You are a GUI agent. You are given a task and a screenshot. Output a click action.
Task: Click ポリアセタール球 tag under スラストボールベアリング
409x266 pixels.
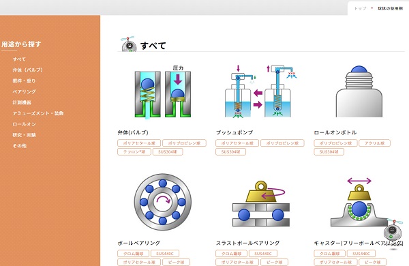[x=237, y=262]
